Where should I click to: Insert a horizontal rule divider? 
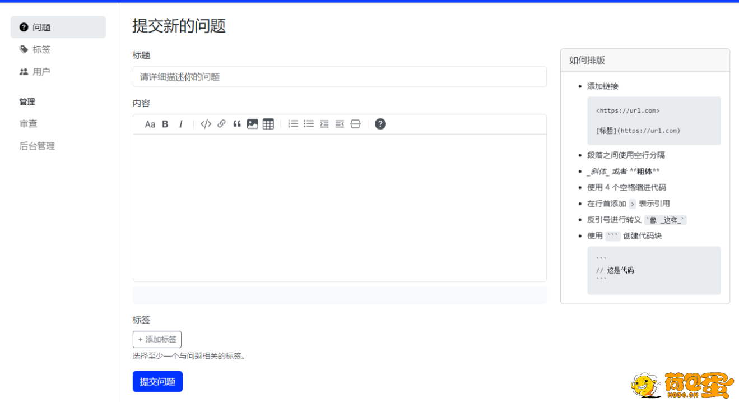tap(355, 124)
